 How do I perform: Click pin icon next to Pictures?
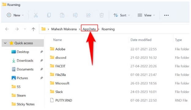coord(42,78)
